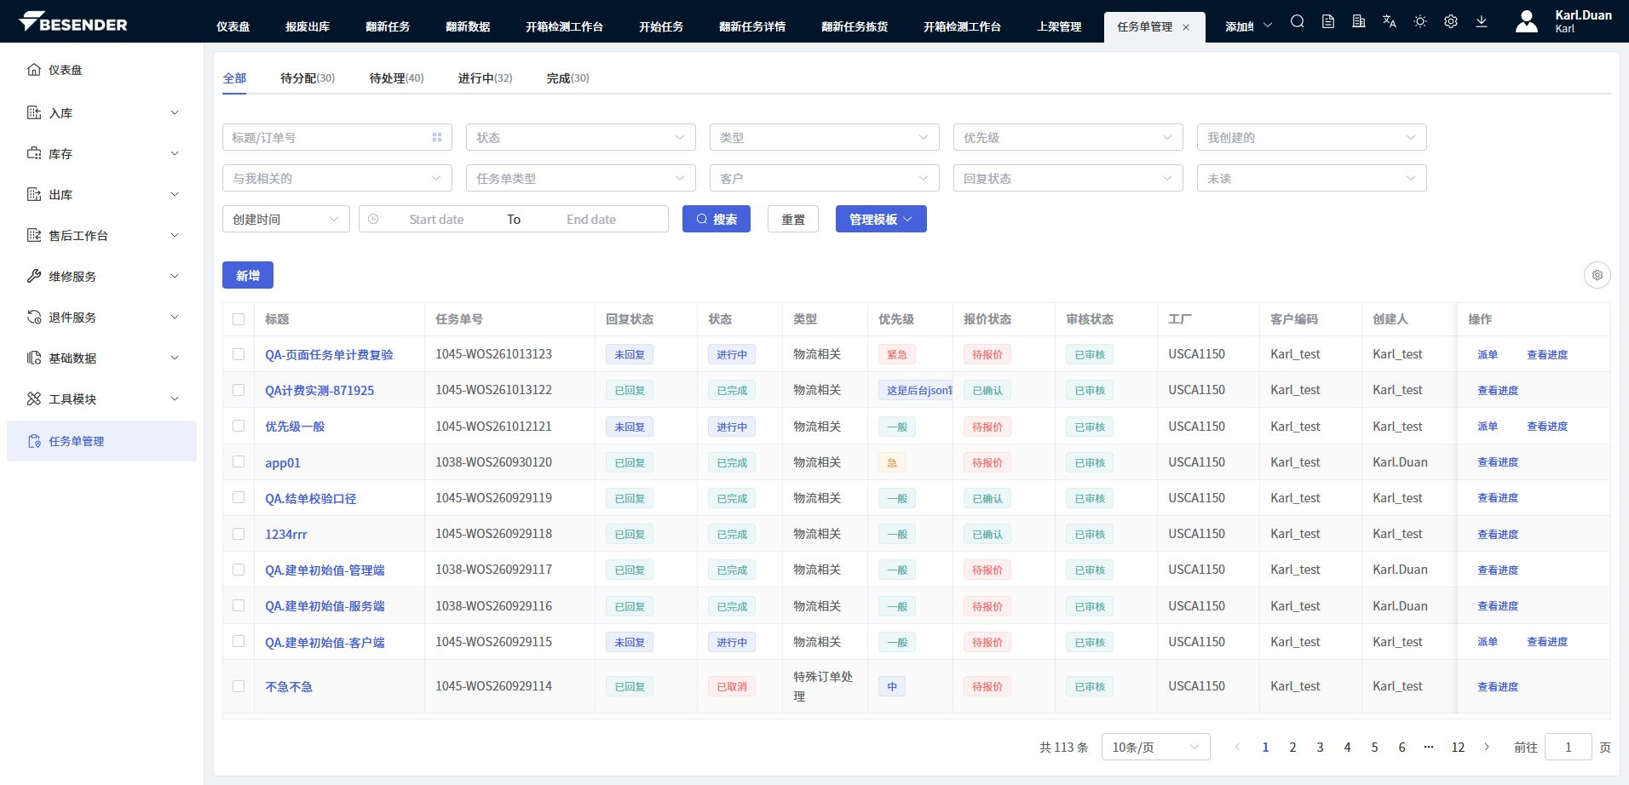Go to page 3 in pagination

[x=1320, y=747]
